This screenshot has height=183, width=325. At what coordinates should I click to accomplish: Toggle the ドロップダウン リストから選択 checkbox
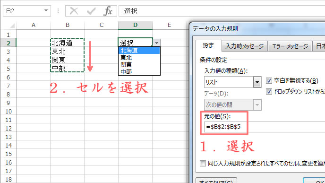(x=269, y=92)
